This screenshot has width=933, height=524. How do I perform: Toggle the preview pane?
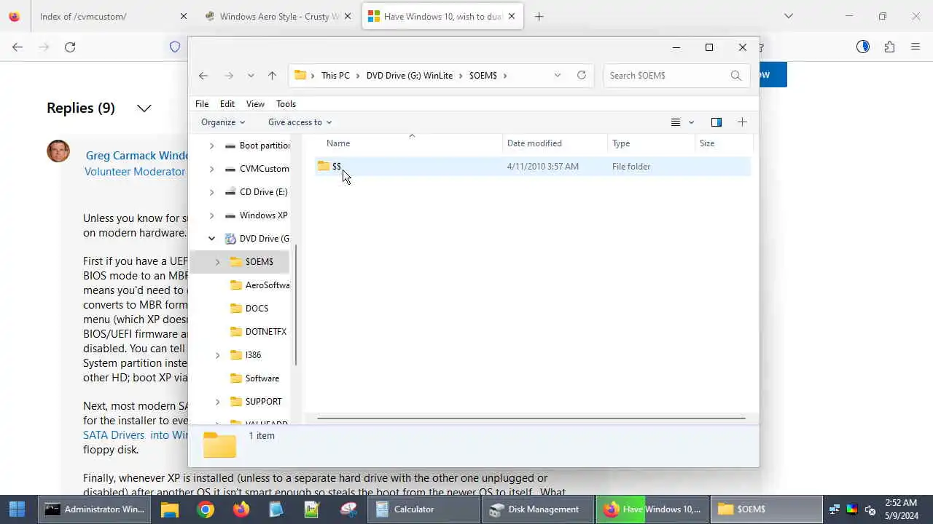coord(717,122)
